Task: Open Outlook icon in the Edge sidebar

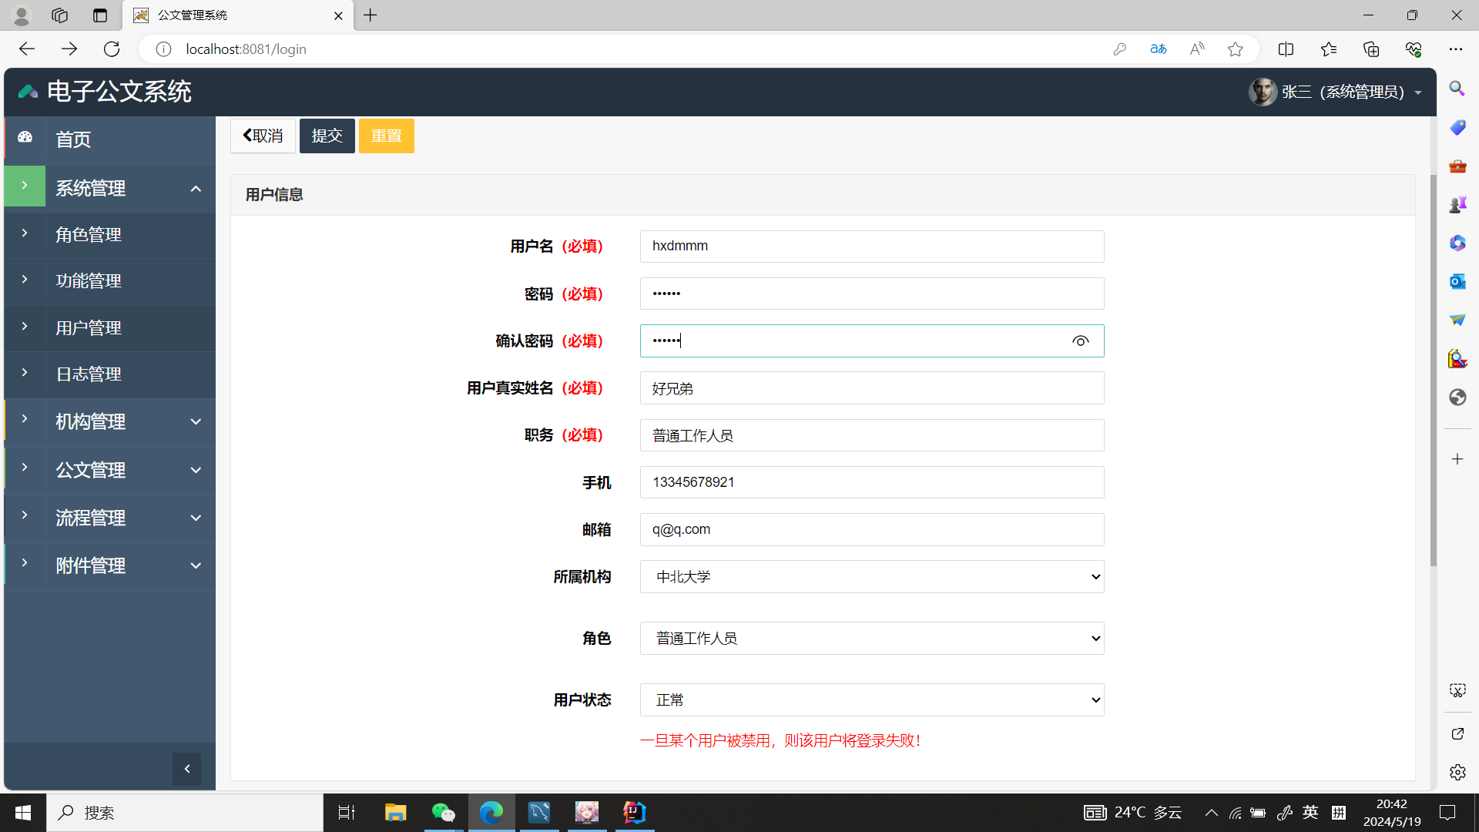Action: coord(1457,281)
